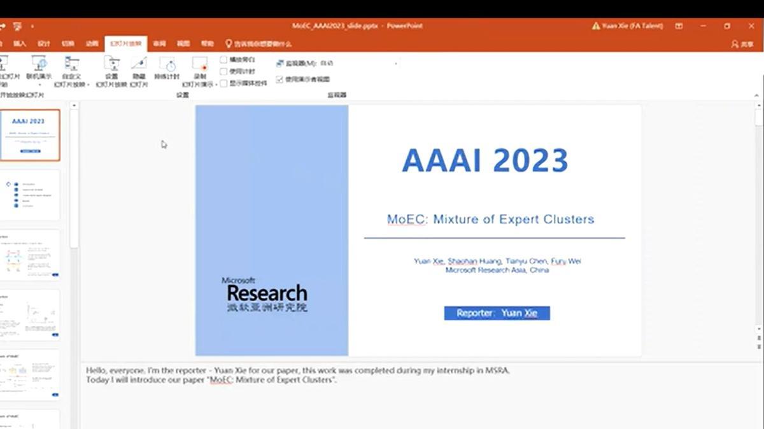Click the Present Online (联机演示) icon

click(x=39, y=64)
